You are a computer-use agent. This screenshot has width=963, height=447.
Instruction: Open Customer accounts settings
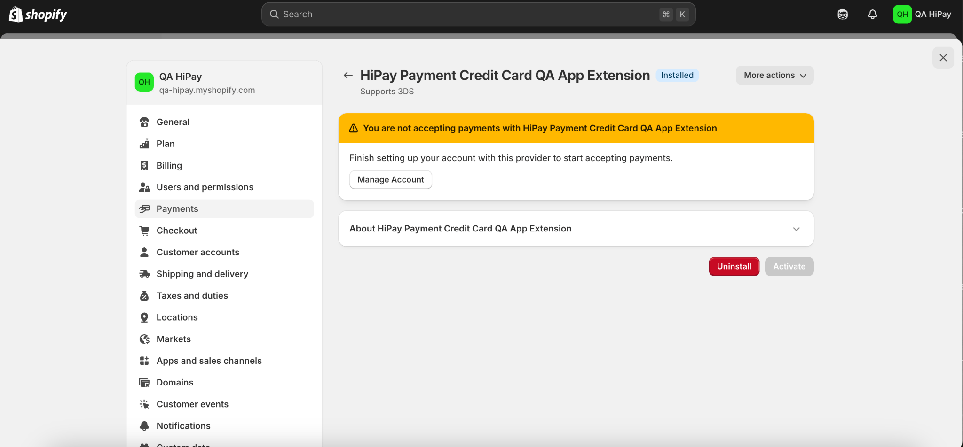(x=224, y=252)
